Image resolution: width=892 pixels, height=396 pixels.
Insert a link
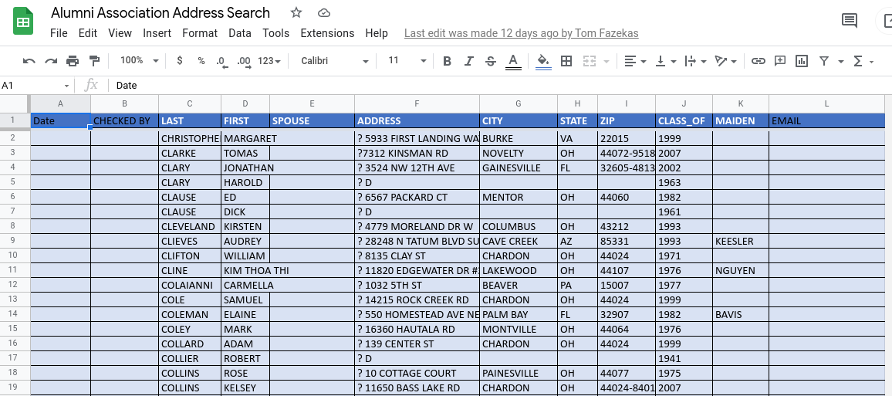(x=758, y=61)
